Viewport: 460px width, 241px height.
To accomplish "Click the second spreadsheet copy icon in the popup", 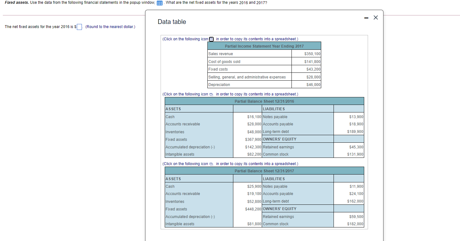I will tap(211, 94).
